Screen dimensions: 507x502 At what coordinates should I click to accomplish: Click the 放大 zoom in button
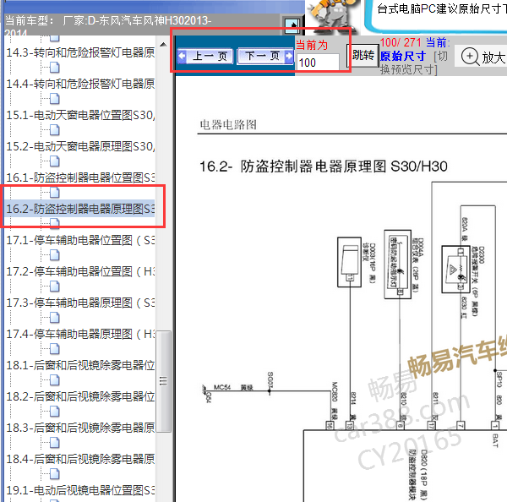(x=482, y=57)
